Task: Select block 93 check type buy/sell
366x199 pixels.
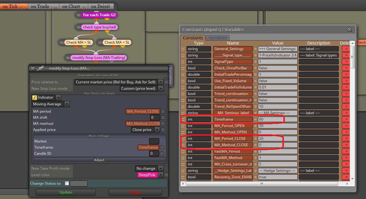Action: pos(100,27)
